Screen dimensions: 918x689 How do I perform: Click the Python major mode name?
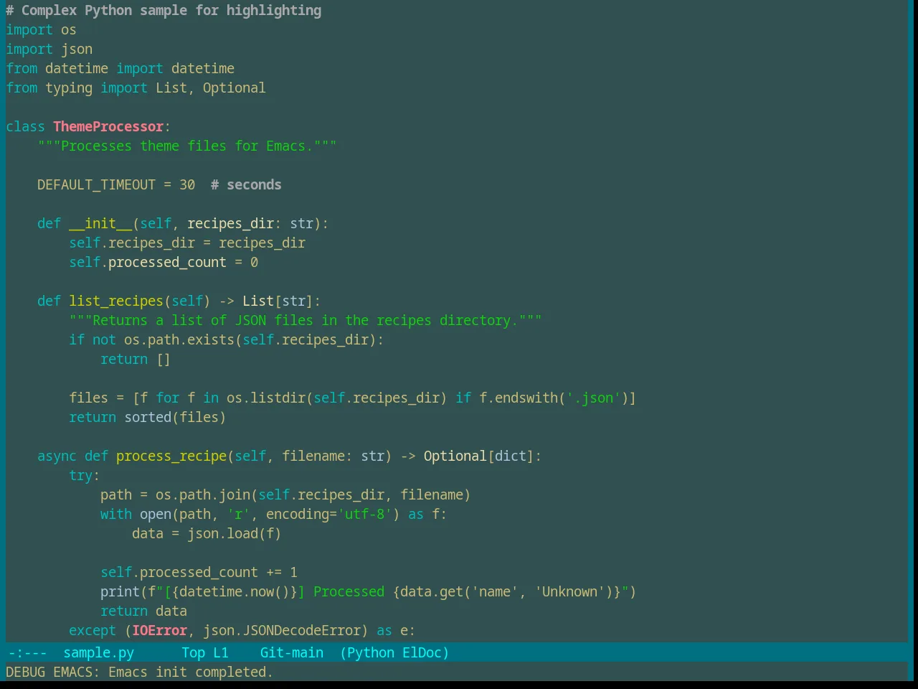click(x=371, y=652)
